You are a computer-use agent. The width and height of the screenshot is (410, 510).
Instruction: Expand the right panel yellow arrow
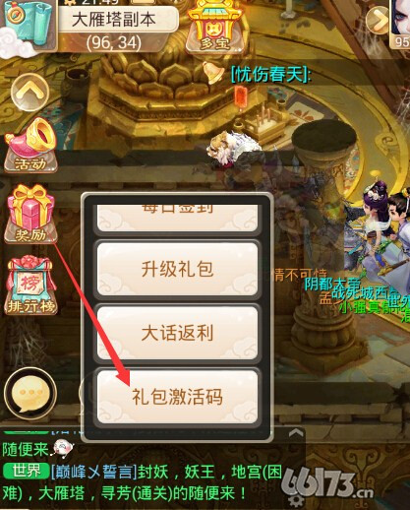point(378,19)
